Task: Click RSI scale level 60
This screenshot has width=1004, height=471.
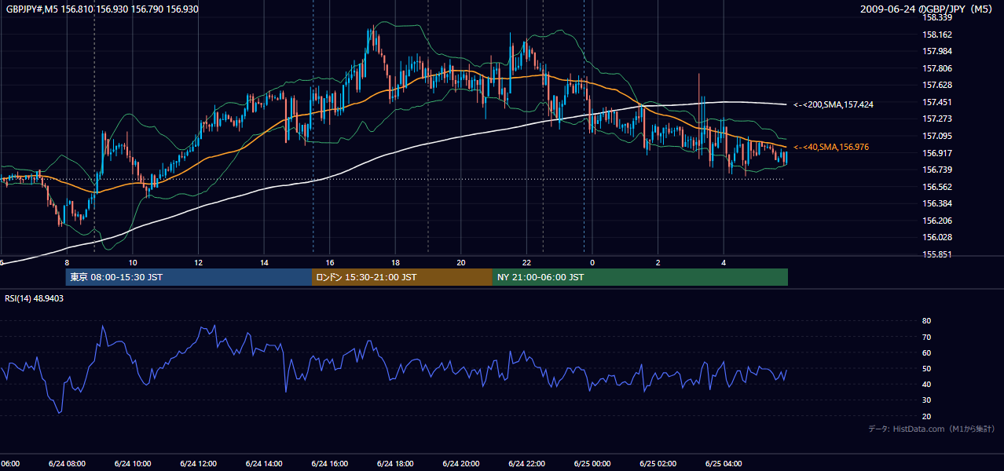Action: pyautogui.click(x=926, y=352)
